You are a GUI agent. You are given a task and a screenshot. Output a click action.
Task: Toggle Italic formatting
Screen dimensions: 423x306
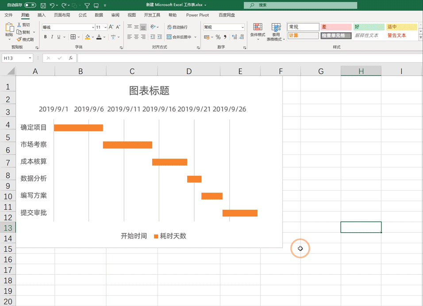53,36
